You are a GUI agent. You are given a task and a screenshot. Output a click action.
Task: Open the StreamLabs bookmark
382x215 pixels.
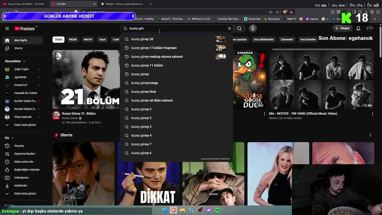coord(252,19)
